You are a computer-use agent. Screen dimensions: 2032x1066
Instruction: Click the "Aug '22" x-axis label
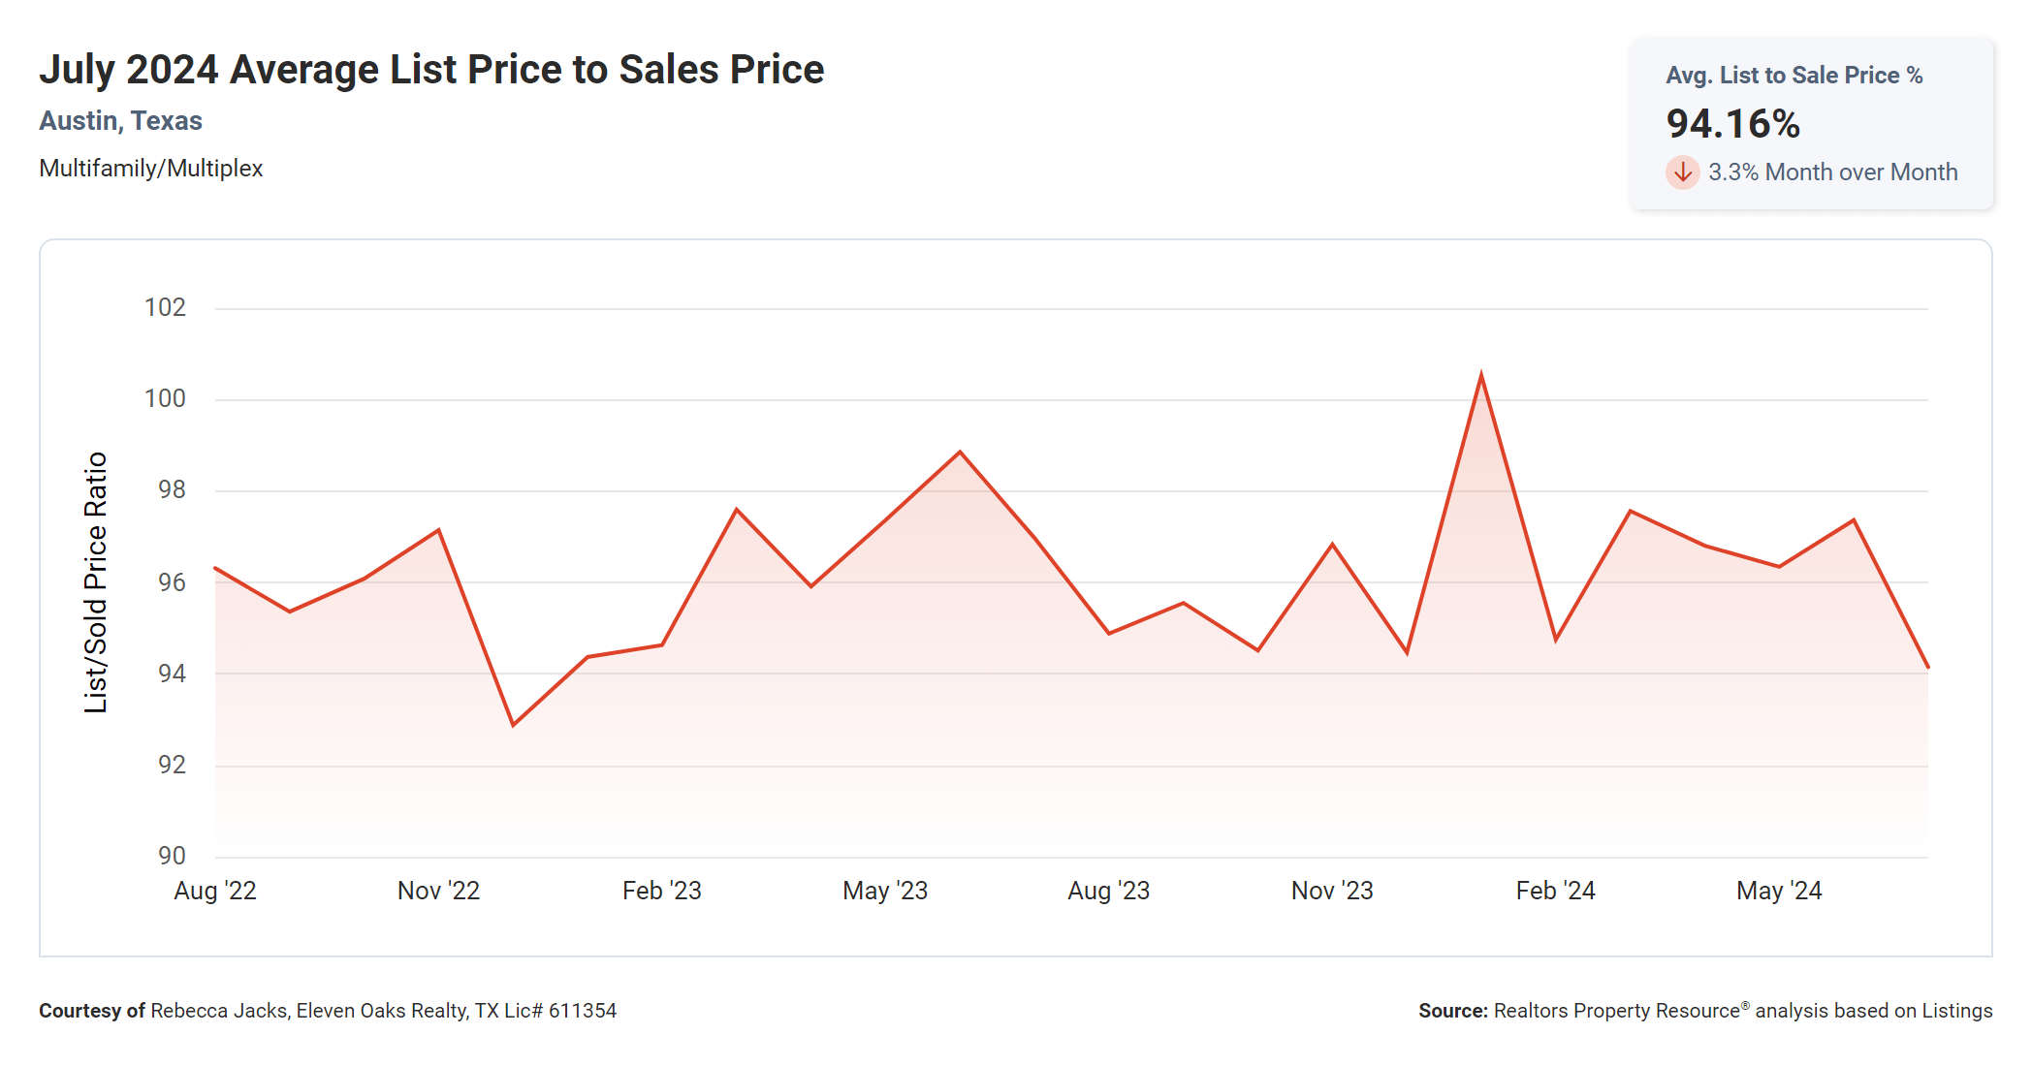(x=215, y=891)
